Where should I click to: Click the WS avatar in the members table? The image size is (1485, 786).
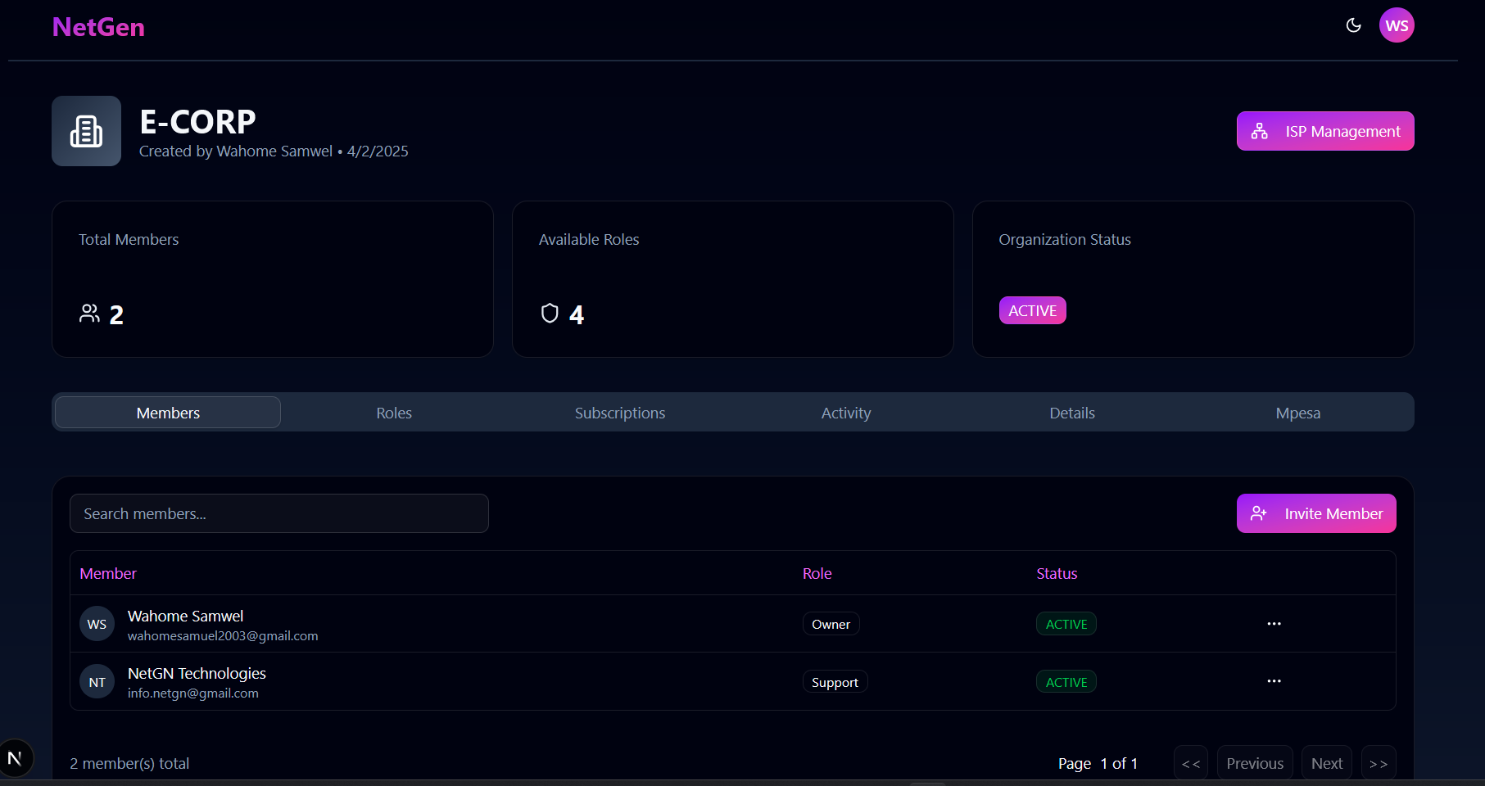click(97, 624)
